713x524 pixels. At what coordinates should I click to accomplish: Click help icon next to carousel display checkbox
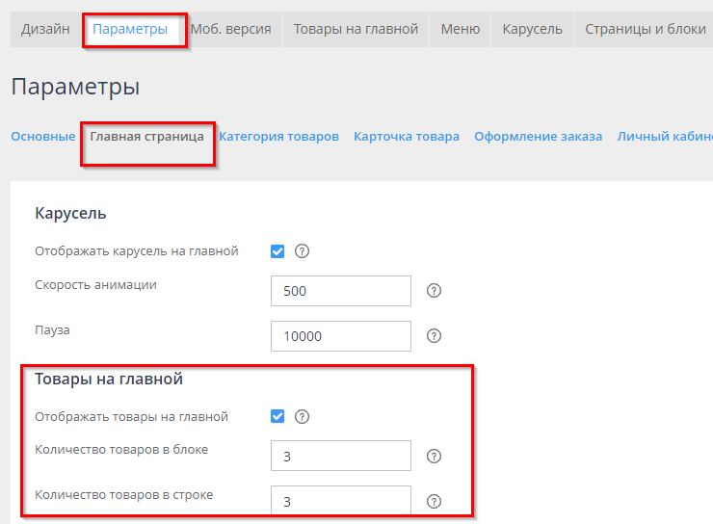click(x=302, y=251)
